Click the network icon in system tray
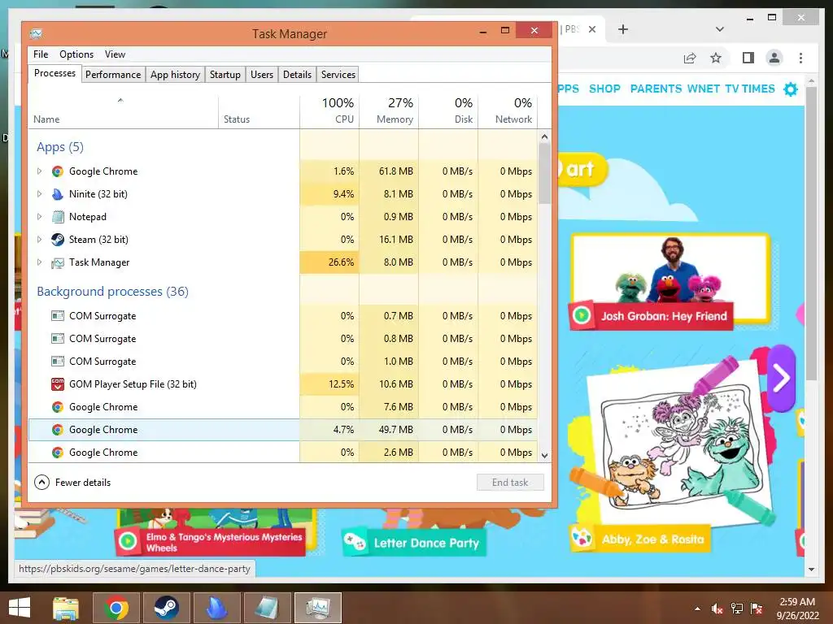The image size is (833, 624). [737, 609]
